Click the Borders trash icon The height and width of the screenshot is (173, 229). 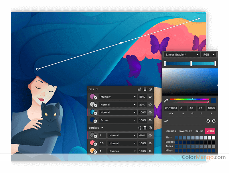tap(145, 128)
